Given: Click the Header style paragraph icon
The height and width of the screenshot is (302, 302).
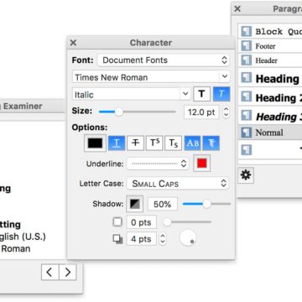Looking at the screenshot, I should click(247, 60).
